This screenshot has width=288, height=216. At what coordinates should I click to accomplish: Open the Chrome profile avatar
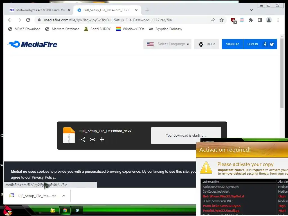pyautogui.click(x=269, y=20)
